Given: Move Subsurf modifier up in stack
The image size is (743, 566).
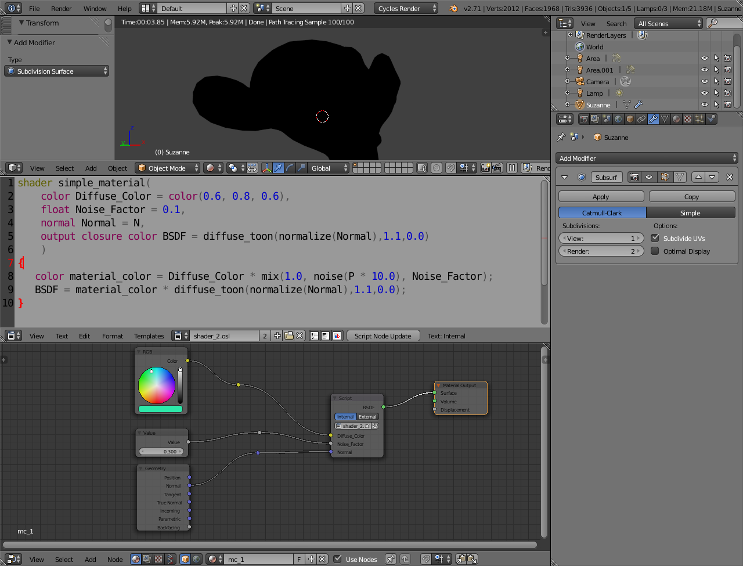Looking at the screenshot, I should (x=699, y=177).
